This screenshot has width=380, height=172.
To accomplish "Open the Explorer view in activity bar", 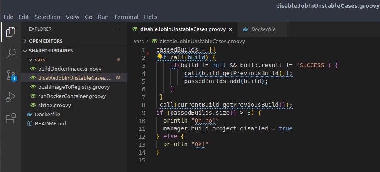I will click(10, 32).
